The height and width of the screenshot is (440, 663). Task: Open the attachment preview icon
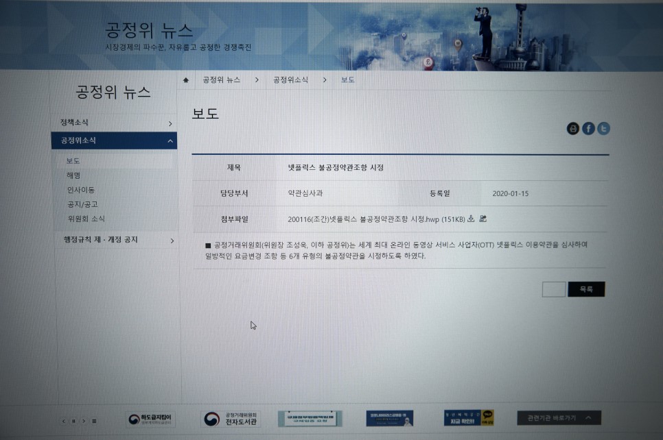(483, 219)
